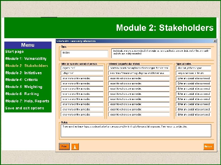Choose Save and exit options
221x165 pixels.
click(25, 108)
